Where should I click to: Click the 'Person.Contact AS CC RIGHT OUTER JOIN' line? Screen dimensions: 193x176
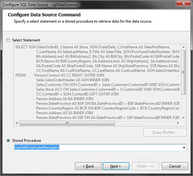69,75
